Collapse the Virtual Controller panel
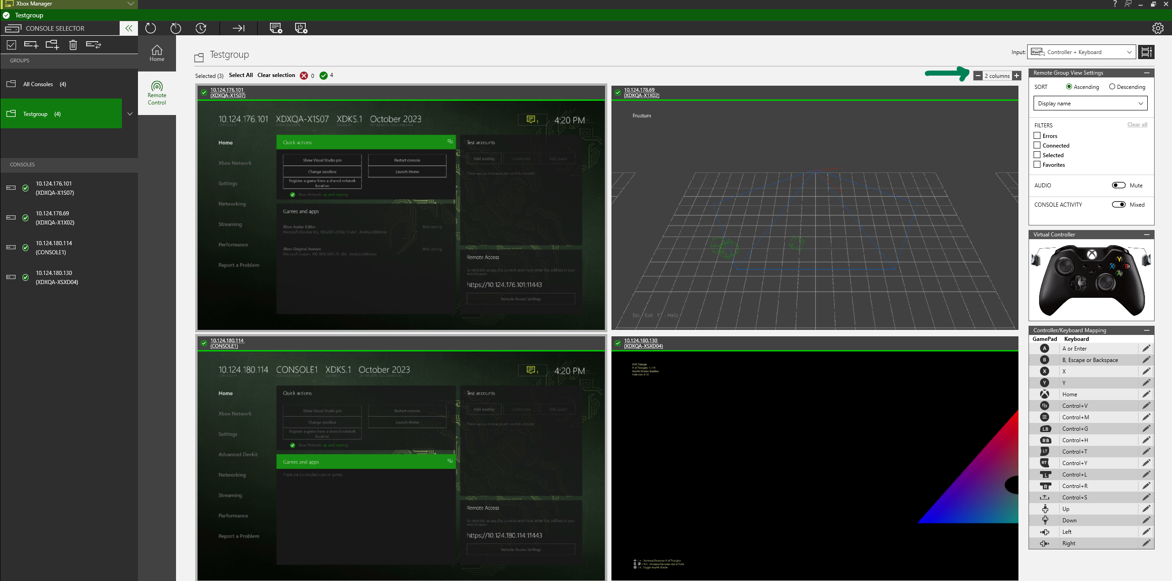The width and height of the screenshot is (1172, 581). 1146,235
